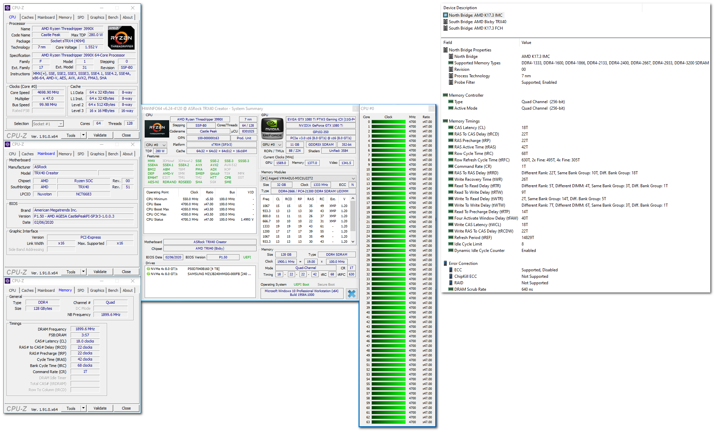Click the blue X close icon in HWiNFO summary
This screenshot has height=431, width=714.
(351, 293)
